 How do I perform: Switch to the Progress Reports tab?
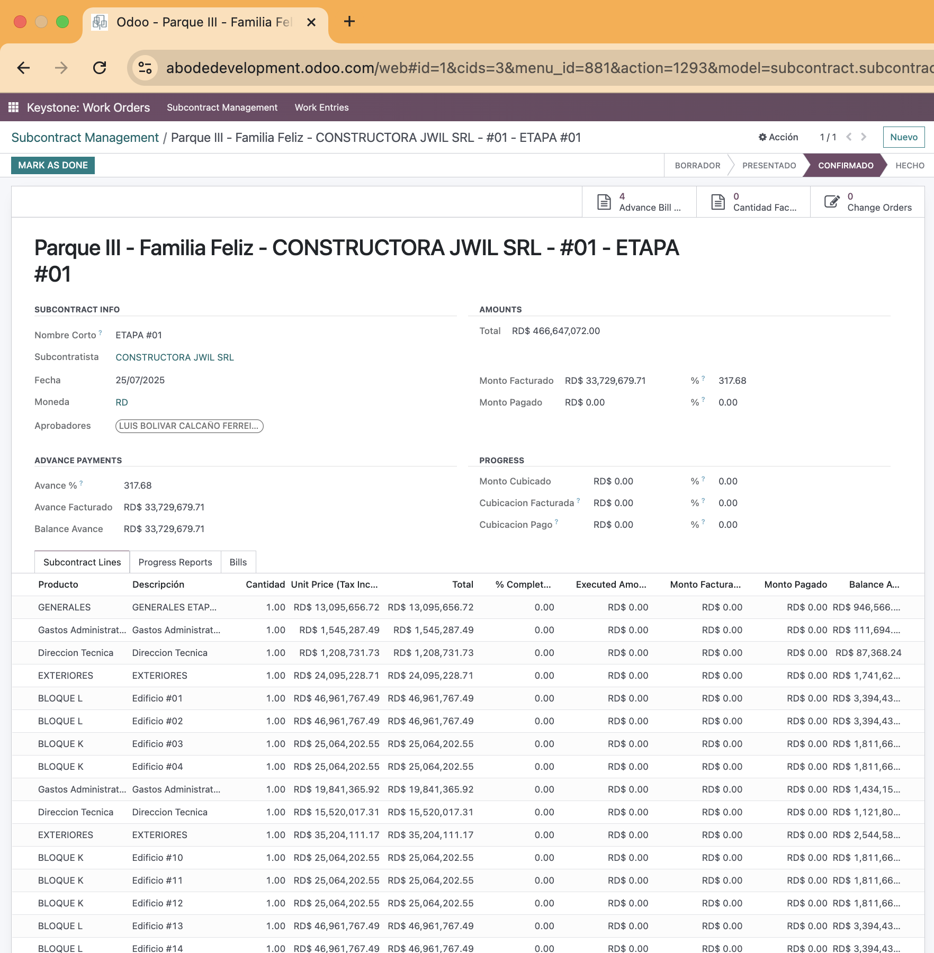[175, 562]
